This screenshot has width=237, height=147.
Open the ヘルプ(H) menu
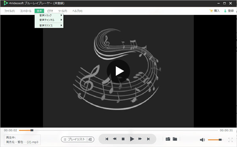point(77,11)
